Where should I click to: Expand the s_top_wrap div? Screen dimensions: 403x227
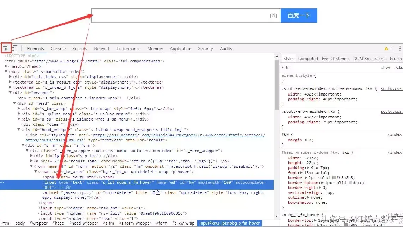[19, 108]
